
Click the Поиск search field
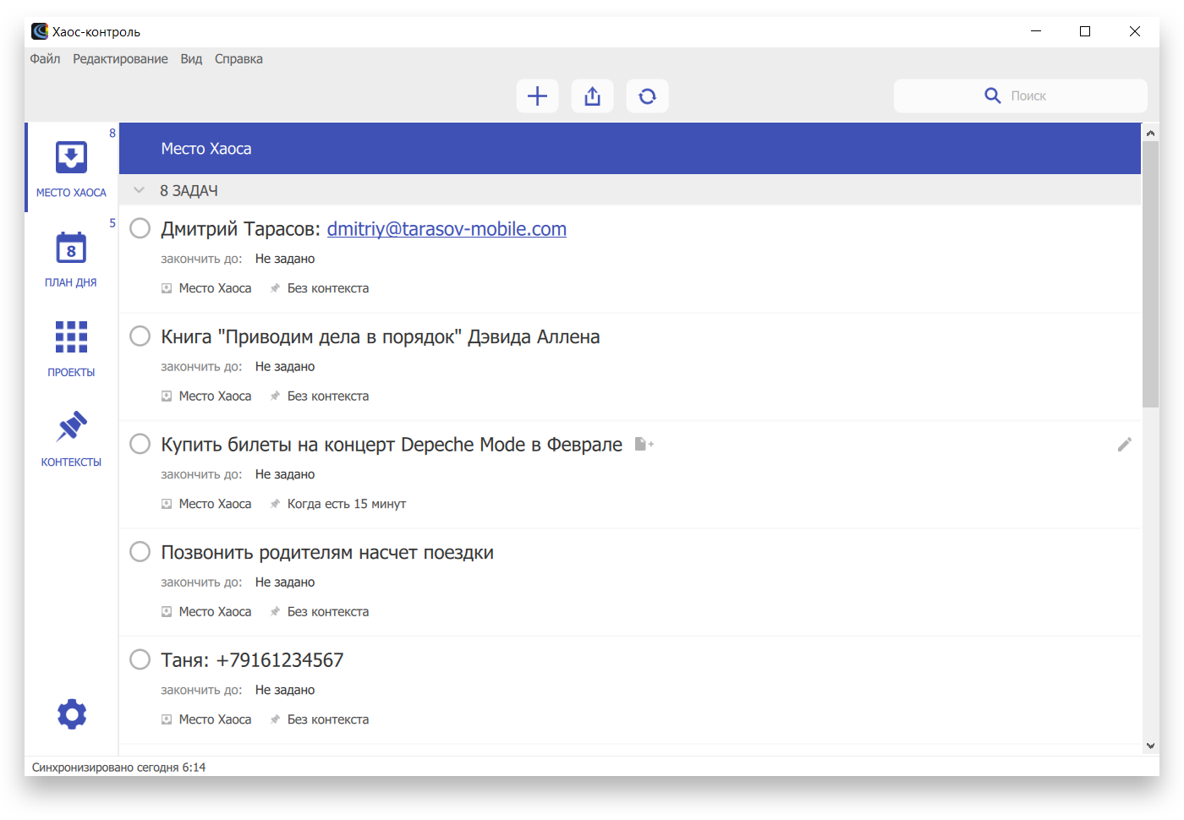1021,96
